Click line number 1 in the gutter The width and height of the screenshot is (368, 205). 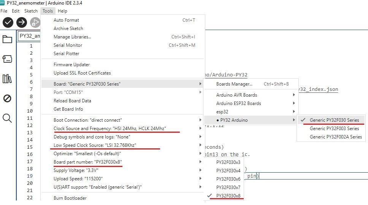(31, 46)
